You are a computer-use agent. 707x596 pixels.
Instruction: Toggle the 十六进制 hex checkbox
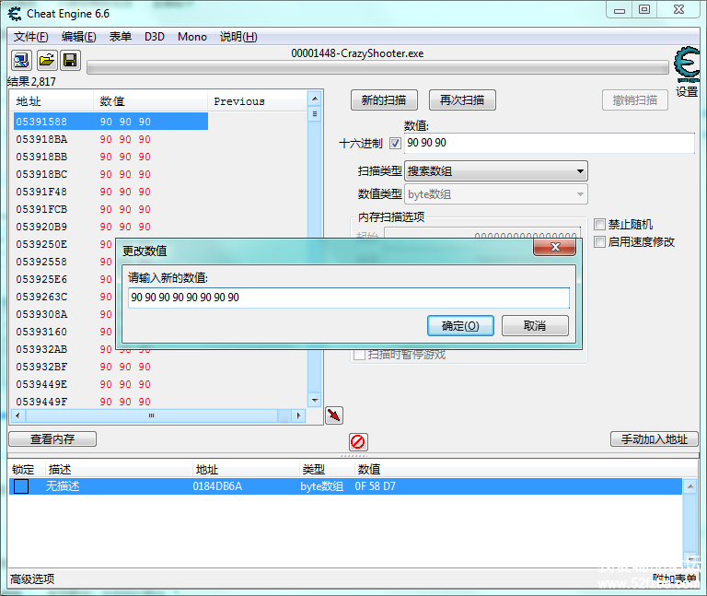click(x=395, y=144)
